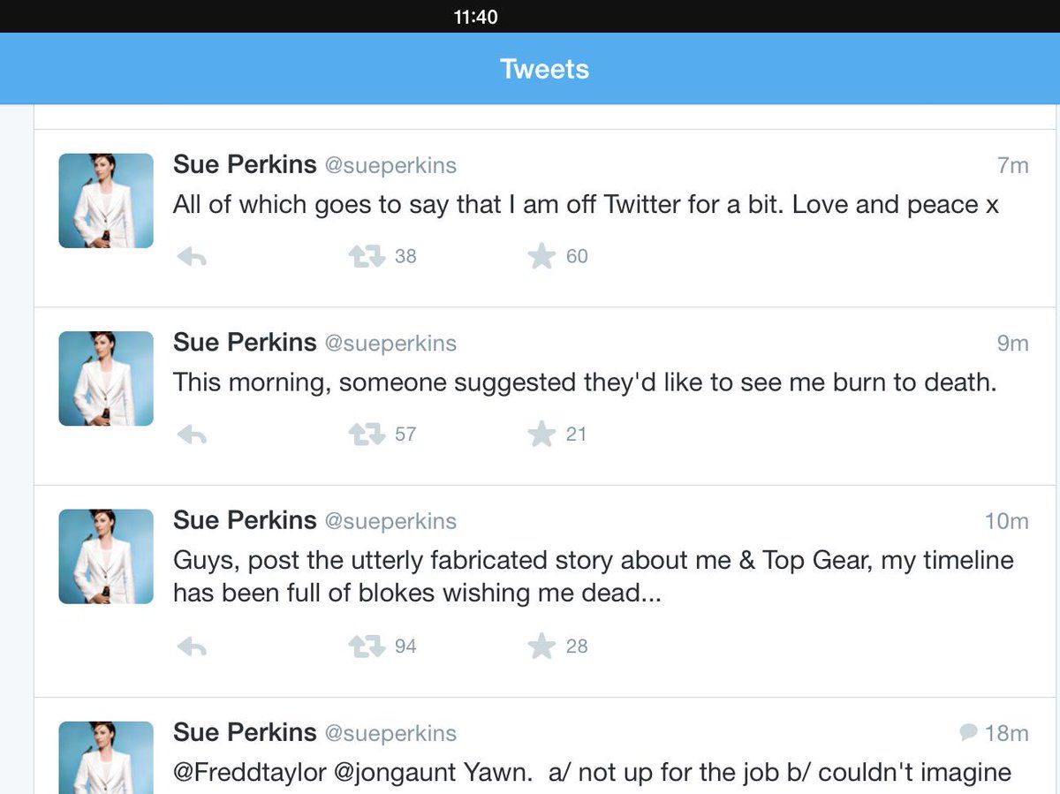
Task: Toggle favorite on the 'off Twitter' tweet
Action: (x=541, y=255)
